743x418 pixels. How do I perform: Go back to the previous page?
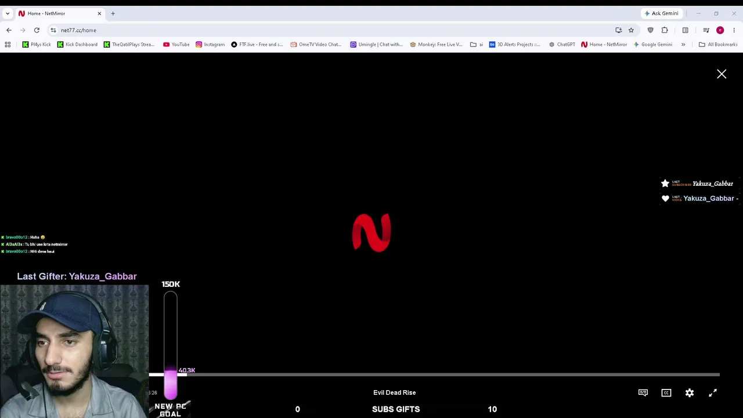(x=9, y=30)
